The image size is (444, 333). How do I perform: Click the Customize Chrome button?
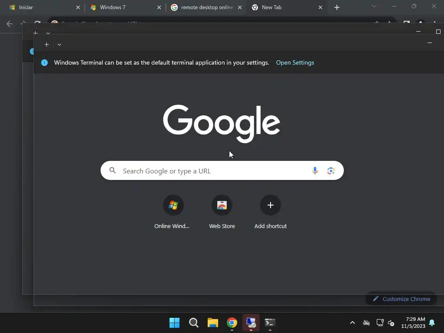point(401,299)
